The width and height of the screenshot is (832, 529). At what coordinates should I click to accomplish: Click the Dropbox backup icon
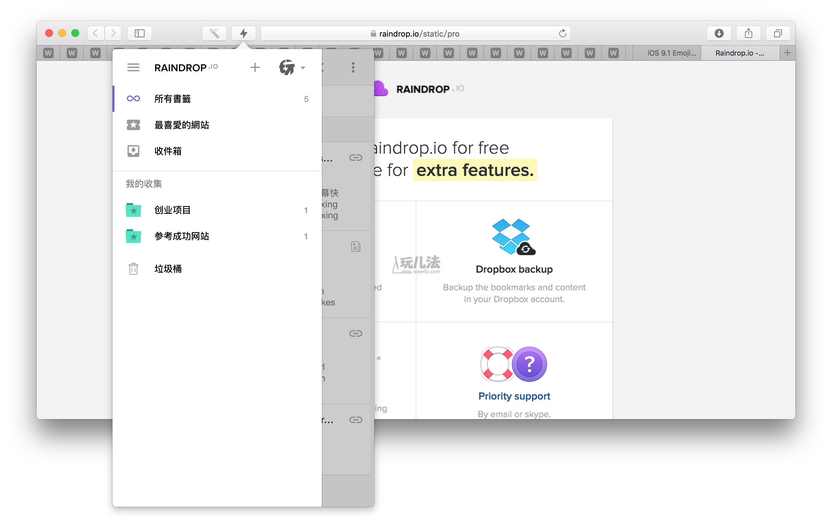coord(513,237)
